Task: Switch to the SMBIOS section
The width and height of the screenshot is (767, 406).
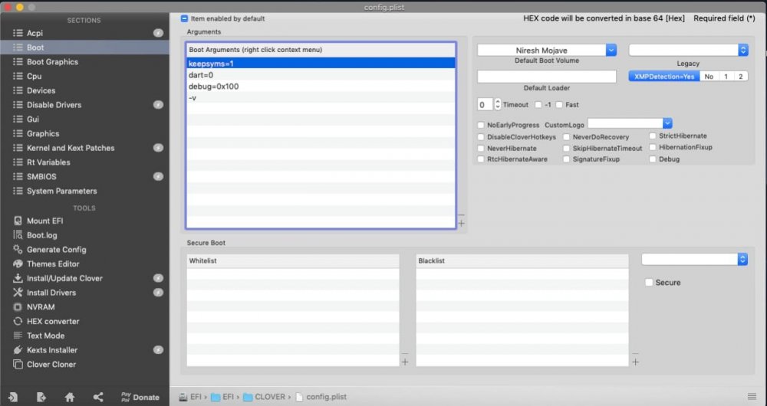Action: 41,176
